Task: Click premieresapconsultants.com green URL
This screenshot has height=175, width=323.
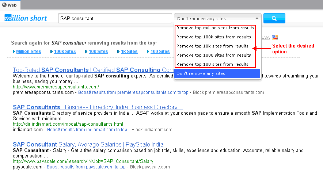Action: tap(56, 87)
